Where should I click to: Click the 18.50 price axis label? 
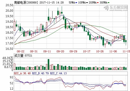click(x=9, y=27)
